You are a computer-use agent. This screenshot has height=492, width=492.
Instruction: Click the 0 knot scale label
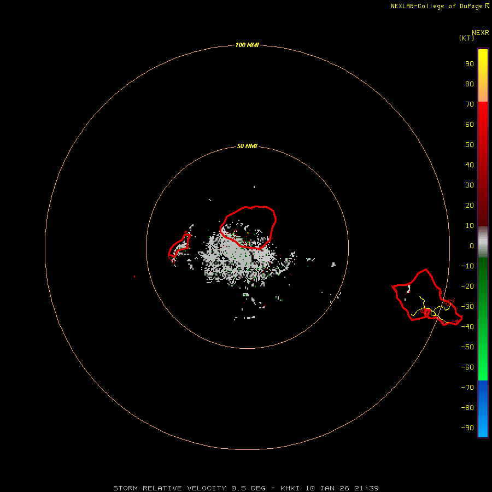coord(472,245)
